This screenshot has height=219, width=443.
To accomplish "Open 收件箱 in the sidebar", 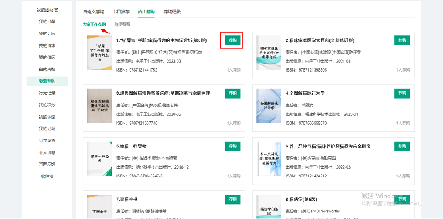I will coord(47,176).
